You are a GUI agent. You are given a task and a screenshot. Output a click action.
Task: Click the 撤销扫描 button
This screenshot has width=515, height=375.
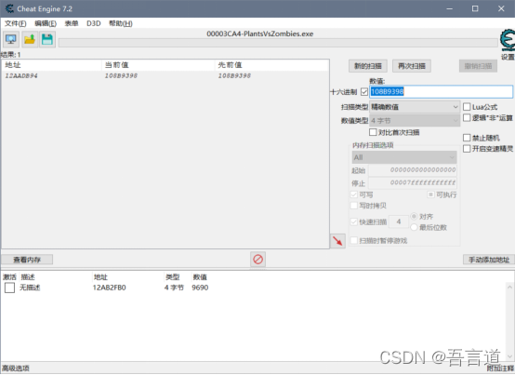click(x=478, y=66)
